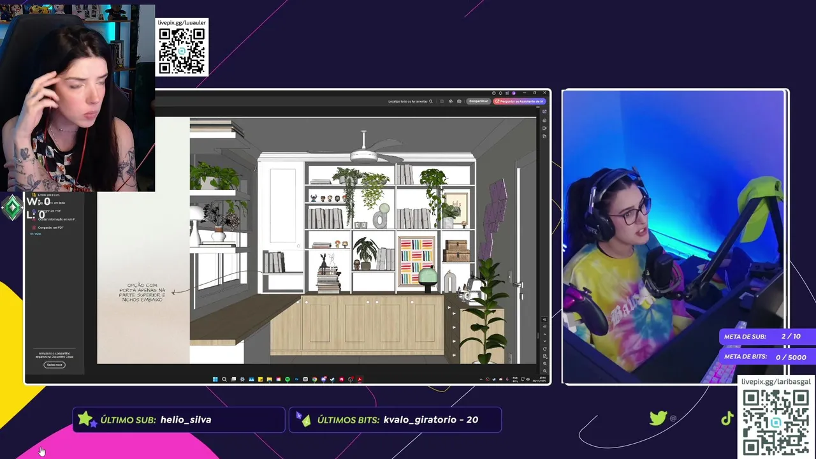Click the Localizar texto ou ferramentas field
The image size is (816, 459).
click(411, 101)
